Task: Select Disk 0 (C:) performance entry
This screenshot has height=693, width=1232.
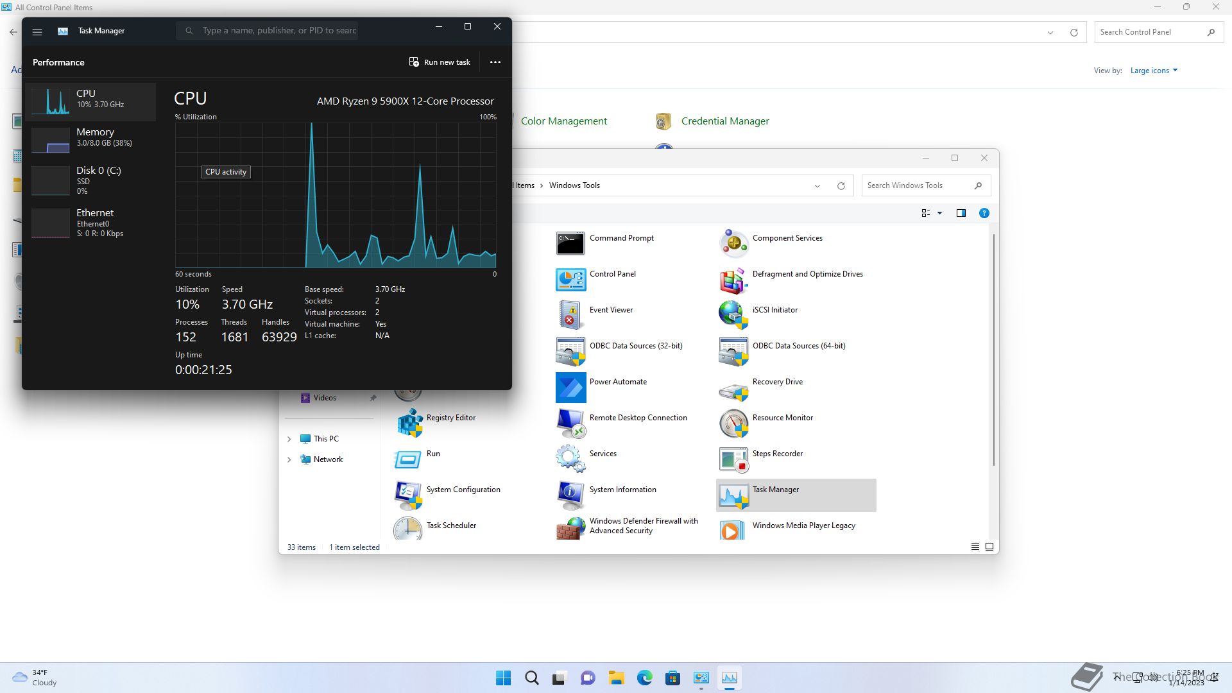Action: pos(90,180)
